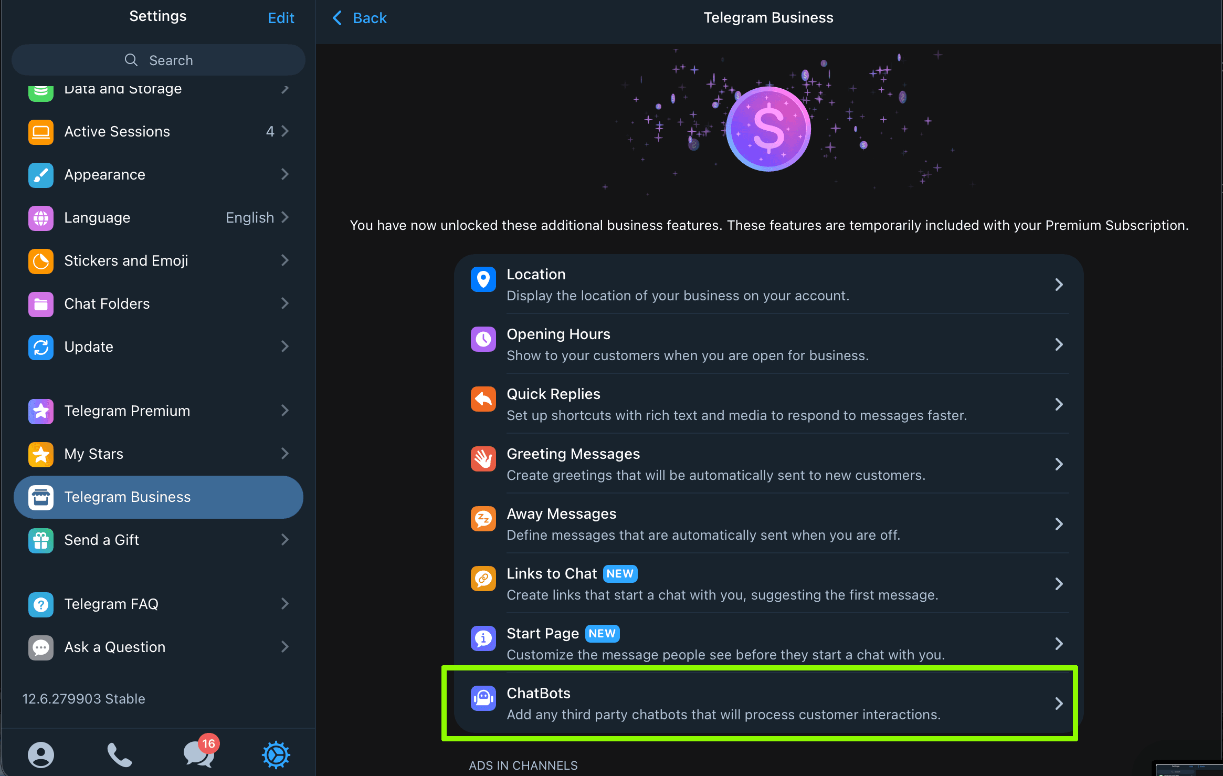This screenshot has height=776, width=1223.
Task: Select the Settings gear tab
Action: pos(276,754)
